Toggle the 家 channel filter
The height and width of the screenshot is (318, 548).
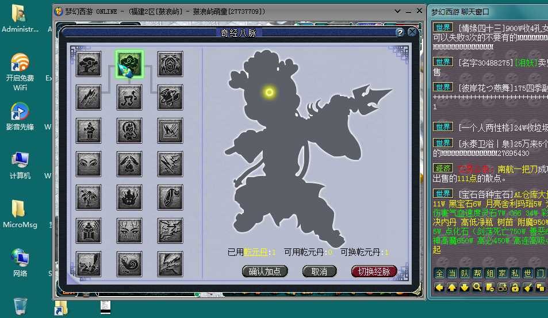coord(503,273)
